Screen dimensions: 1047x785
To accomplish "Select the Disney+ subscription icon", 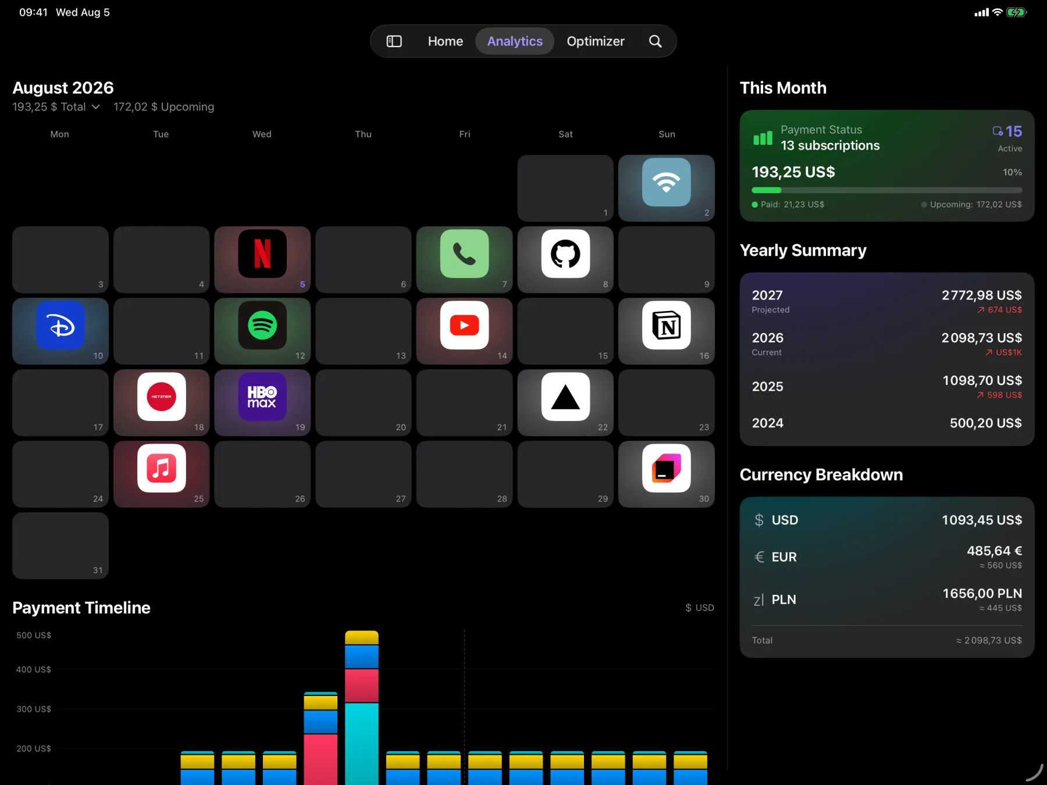I will (60, 325).
